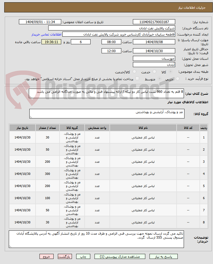Click لباس کار عملیاتی in row 8
This screenshot has width=213, height=264.
143,222
